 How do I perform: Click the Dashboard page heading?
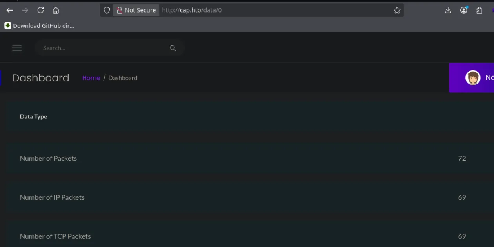click(41, 78)
